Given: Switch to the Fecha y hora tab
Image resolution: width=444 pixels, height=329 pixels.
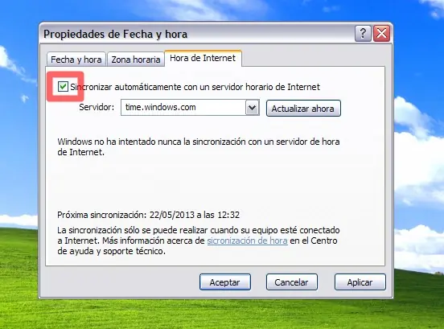Looking at the screenshot, I should [76, 60].
